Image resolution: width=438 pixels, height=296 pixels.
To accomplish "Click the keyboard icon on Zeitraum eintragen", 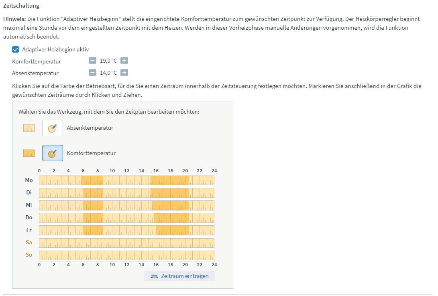I will coord(155,276).
